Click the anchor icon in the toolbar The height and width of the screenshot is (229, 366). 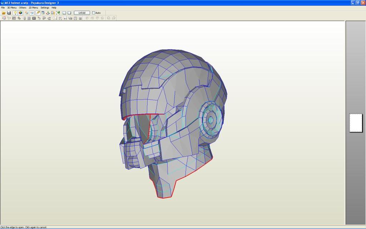coord(48,13)
